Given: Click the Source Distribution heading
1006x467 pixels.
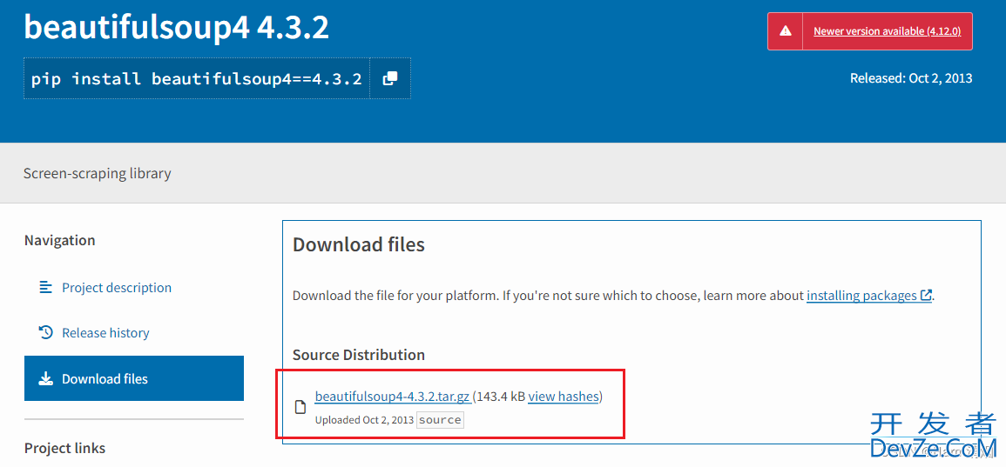Looking at the screenshot, I should 359,354.
